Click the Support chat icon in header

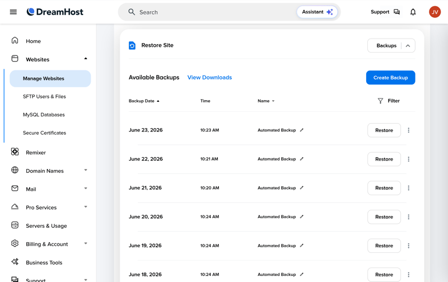point(396,12)
